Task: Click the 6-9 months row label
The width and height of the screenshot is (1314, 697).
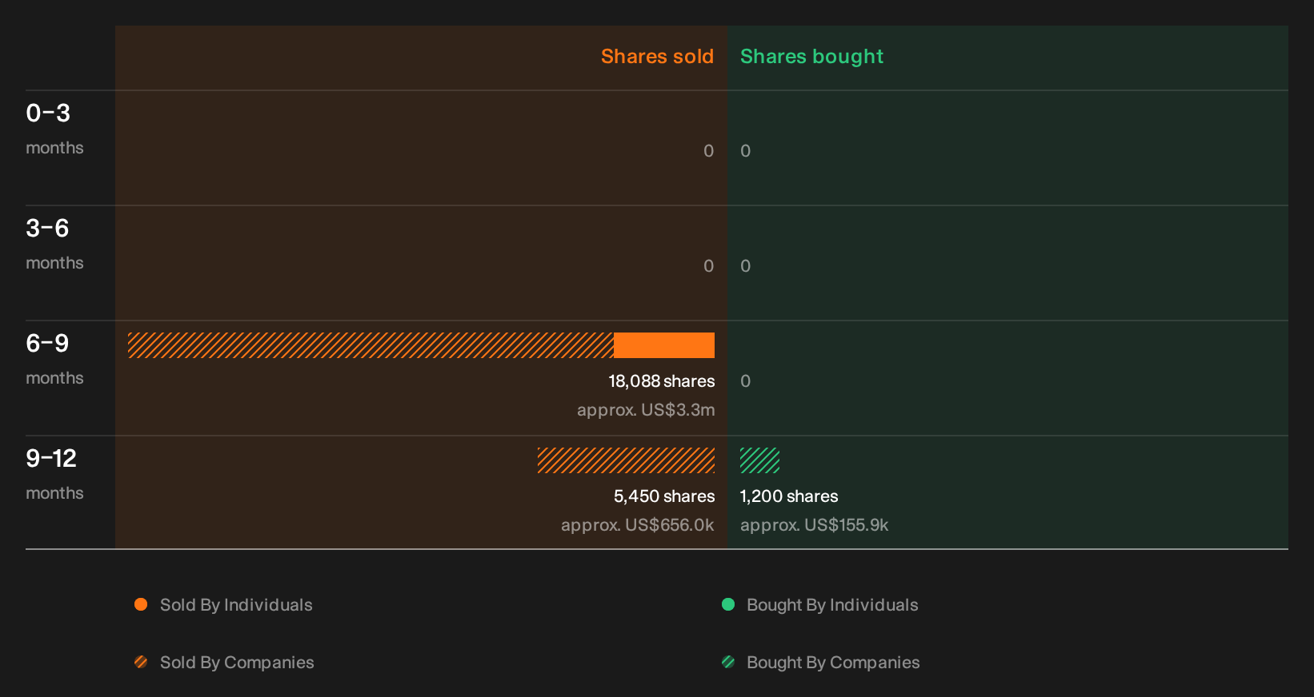Action: (x=54, y=359)
